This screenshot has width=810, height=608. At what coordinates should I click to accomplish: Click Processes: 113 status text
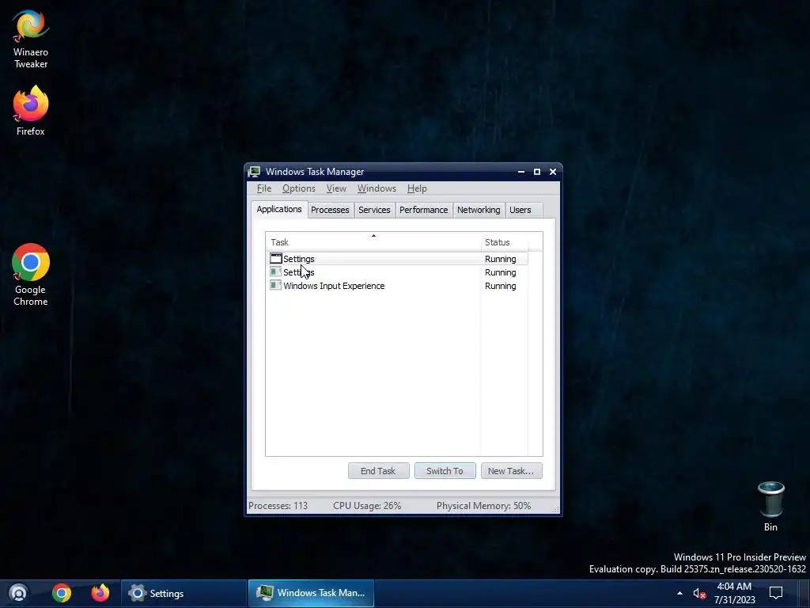[x=278, y=506]
